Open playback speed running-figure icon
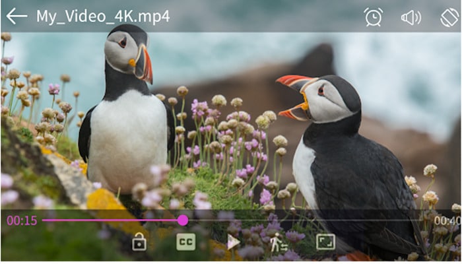The image size is (462, 264). (x=279, y=243)
